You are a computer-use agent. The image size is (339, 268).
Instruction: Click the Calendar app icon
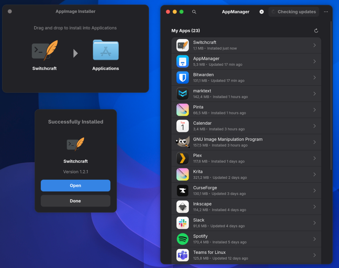point(183,126)
